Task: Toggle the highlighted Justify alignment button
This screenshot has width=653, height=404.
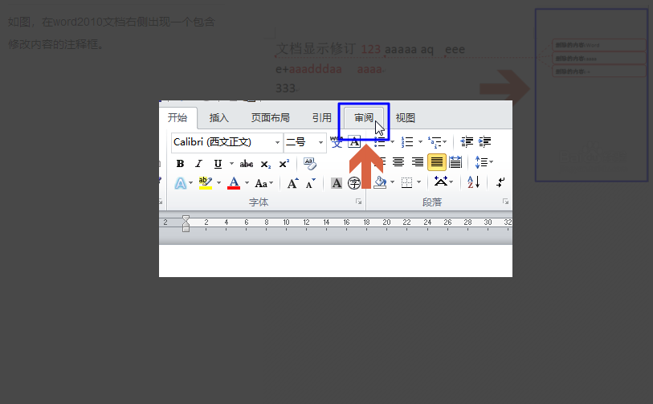Action: point(436,162)
